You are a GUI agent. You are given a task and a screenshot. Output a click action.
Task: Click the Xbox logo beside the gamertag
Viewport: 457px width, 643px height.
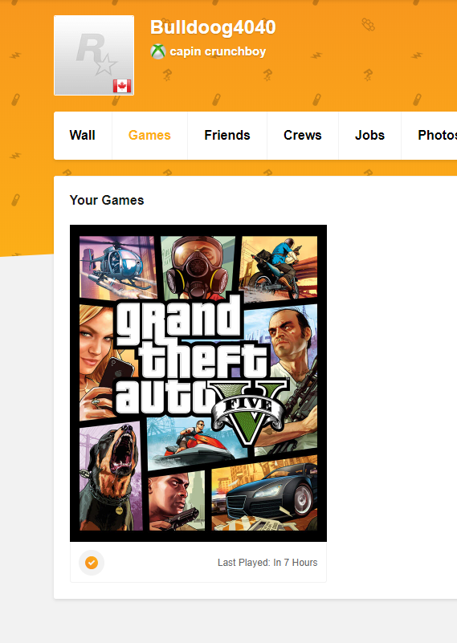coord(158,51)
